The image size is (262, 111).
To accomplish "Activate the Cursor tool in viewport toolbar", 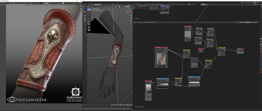I will click(89, 12).
